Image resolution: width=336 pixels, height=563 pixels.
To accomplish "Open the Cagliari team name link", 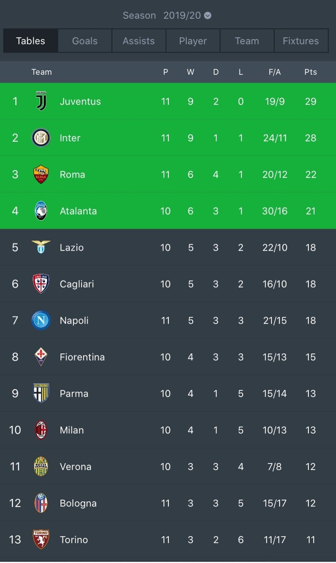I will [77, 284].
